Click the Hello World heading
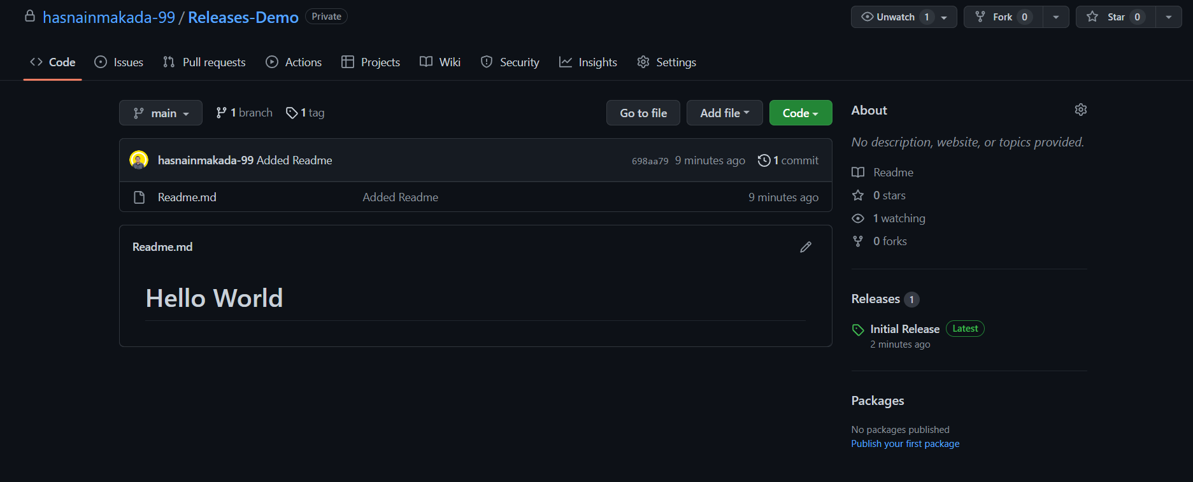The height and width of the screenshot is (482, 1193). click(x=214, y=298)
